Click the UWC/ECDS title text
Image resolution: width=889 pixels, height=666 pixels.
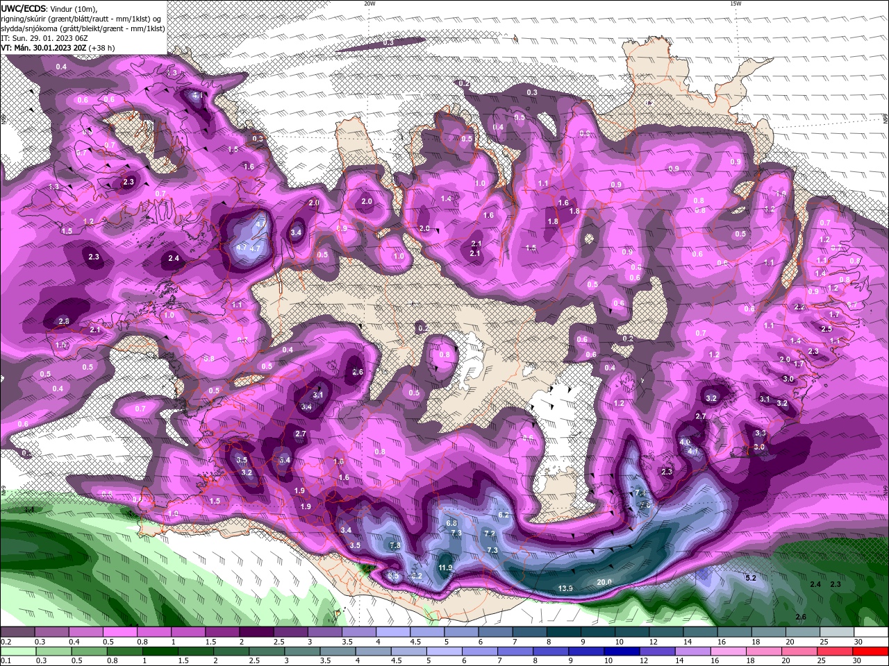pyautogui.click(x=24, y=8)
